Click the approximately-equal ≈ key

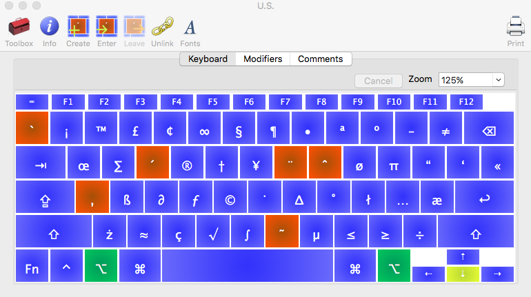point(144,232)
